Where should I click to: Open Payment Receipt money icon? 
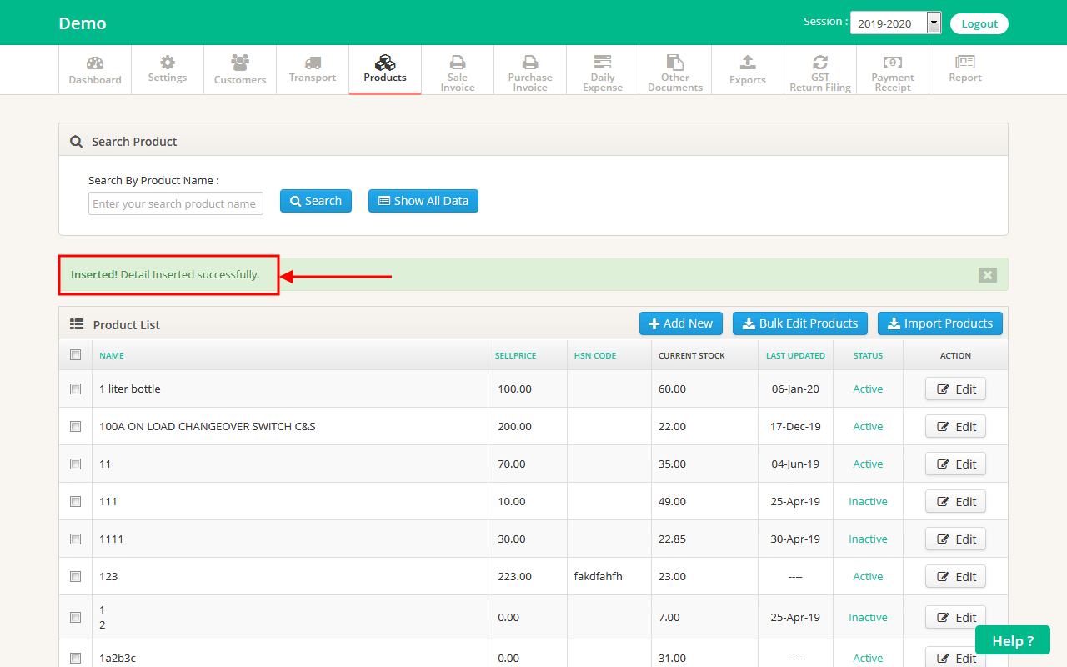pos(893,62)
